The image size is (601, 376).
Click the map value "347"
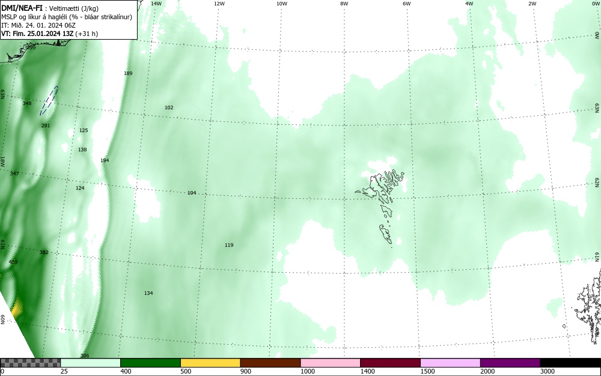pyautogui.click(x=14, y=174)
